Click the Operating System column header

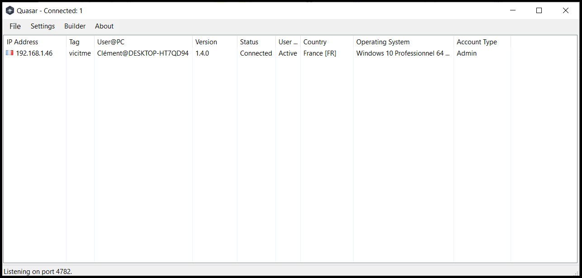pyautogui.click(x=383, y=42)
